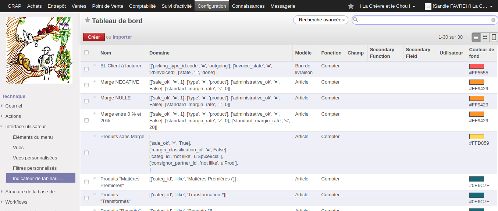Click the Importer link
This screenshot has height=211, width=498.
point(122,37)
